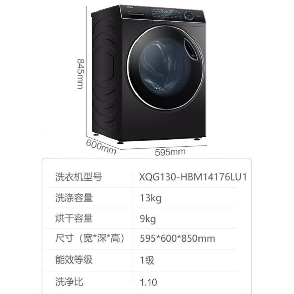Click the 洗涤容量 row label

pyautogui.click(x=74, y=198)
